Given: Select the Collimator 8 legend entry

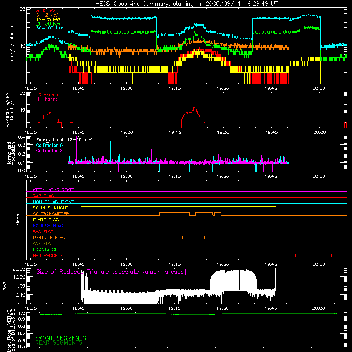Looking at the screenshot, I should coord(49,145).
